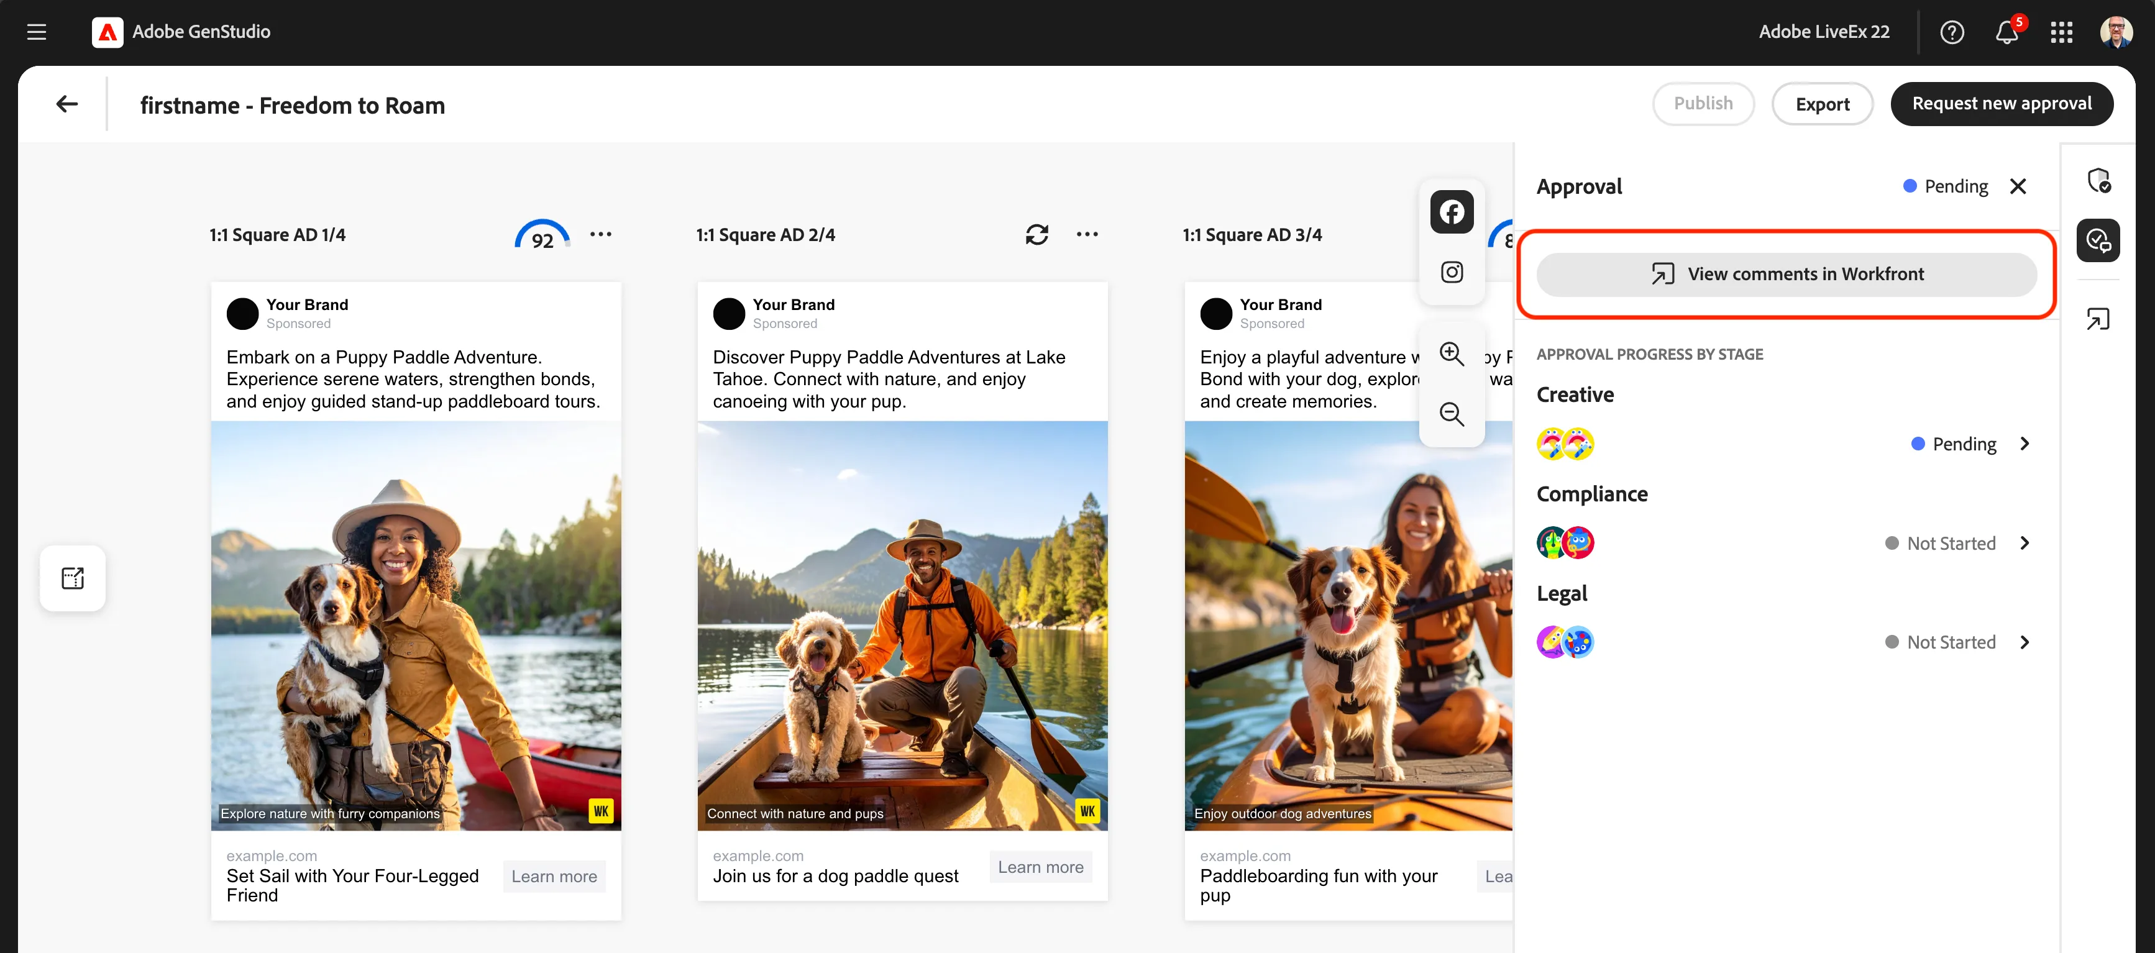Open the help question mark icon
Image resolution: width=2155 pixels, height=953 pixels.
pyautogui.click(x=1952, y=32)
